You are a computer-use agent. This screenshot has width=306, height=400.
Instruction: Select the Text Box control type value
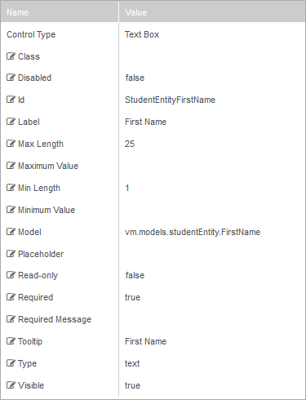[142, 34]
